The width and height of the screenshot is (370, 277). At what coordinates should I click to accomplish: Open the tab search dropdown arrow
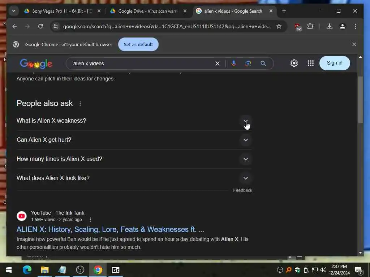coord(14,11)
